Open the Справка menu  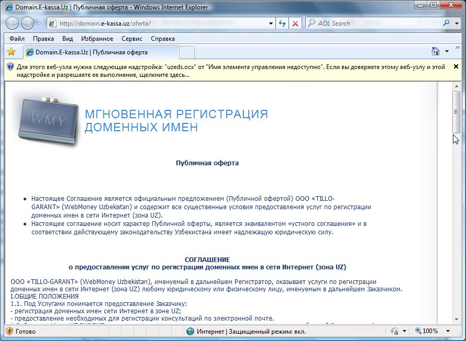163,39
